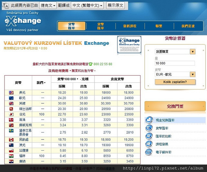Click the @ icon beside 電子郵件率
Viewport: 207px width, 172px height.
pyautogui.click(x=149, y=152)
